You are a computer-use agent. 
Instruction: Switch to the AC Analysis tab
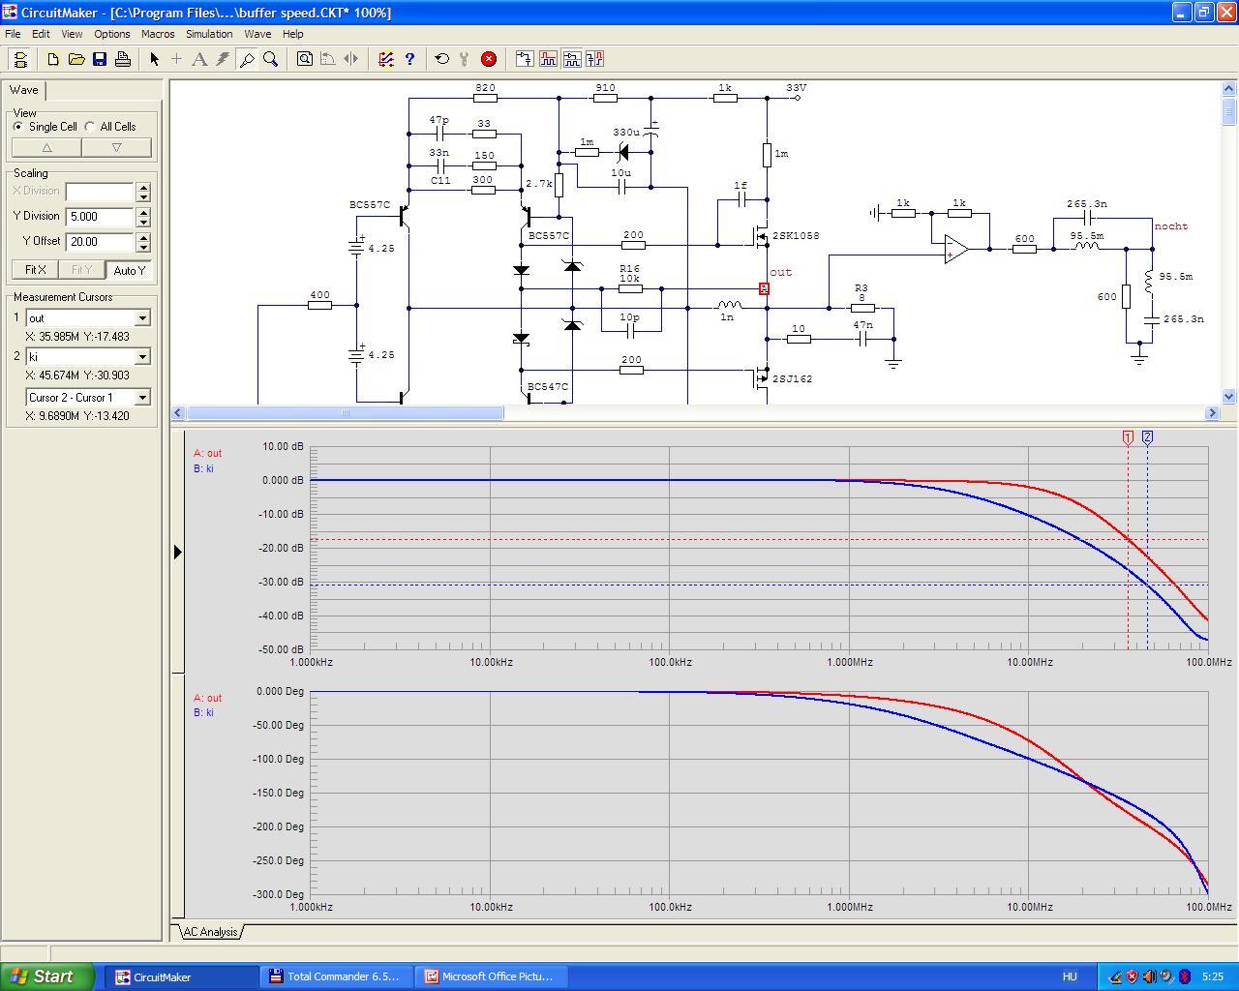pos(210,932)
